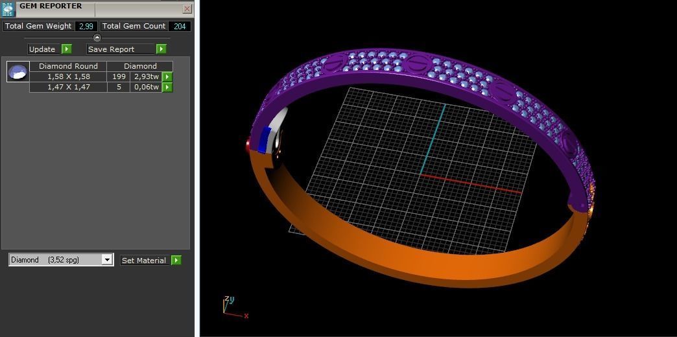Select the '1,58 X 1,58' size cell
The height and width of the screenshot is (337, 677).
point(68,77)
